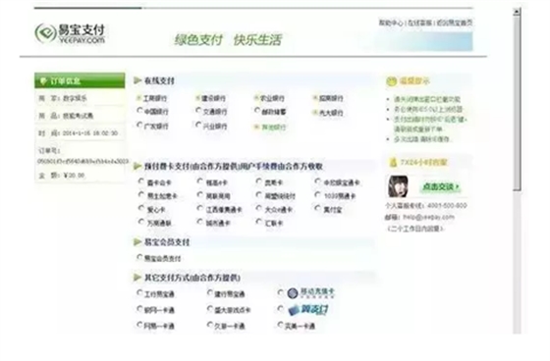Click the arrow icon beside 在线支付
550x361 pixels.
click(137, 80)
